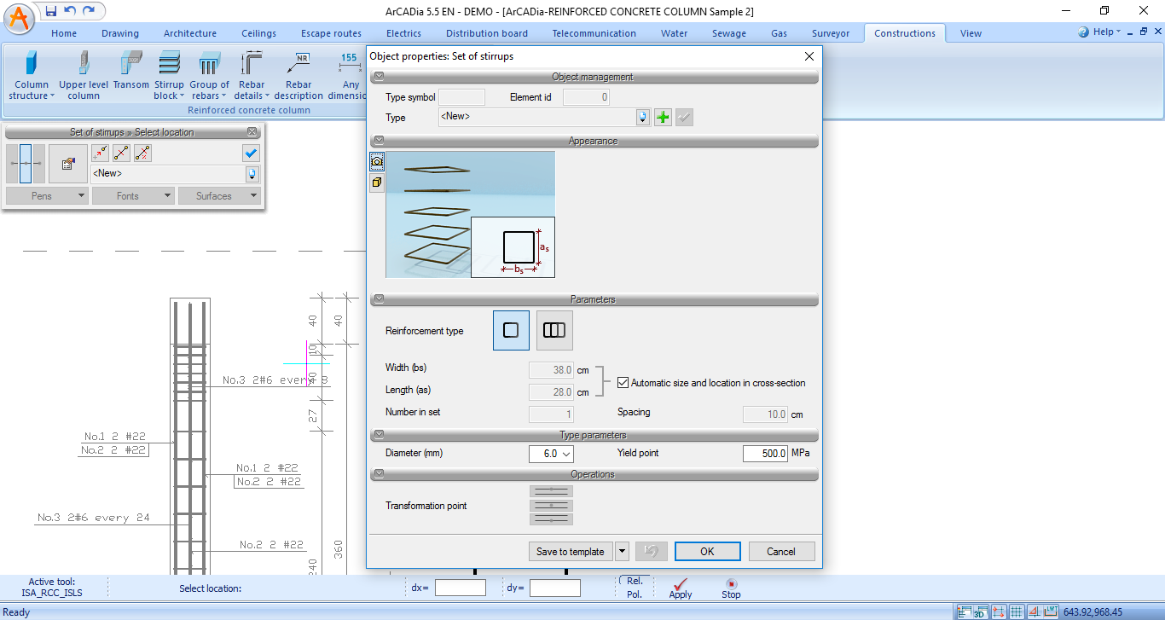Click green plus to add new type
The height and width of the screenshot is (620, 1165).
(x=663, y=118)
